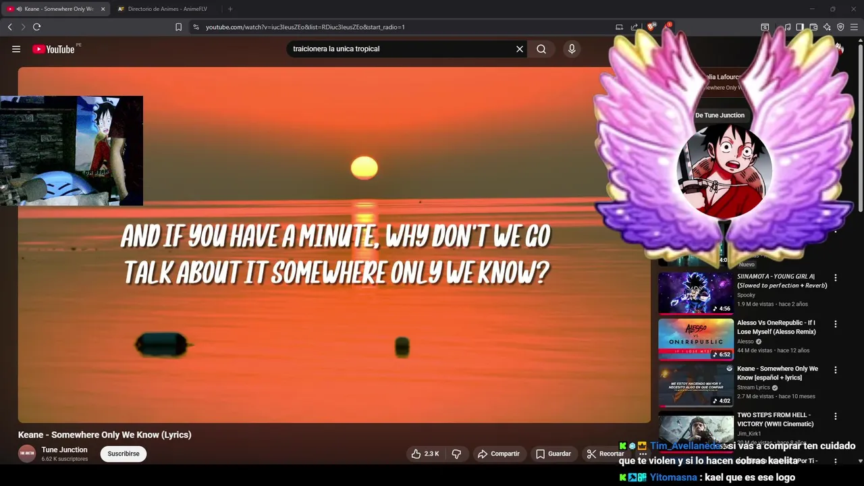Open Brave Rewards icon with notification badge

click(x=668, y=27)
